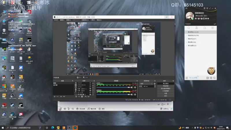Mute the 麦克风/Aux channel speaker icon
The width and height of the screenshot is (231, 130).
[132, 88]
